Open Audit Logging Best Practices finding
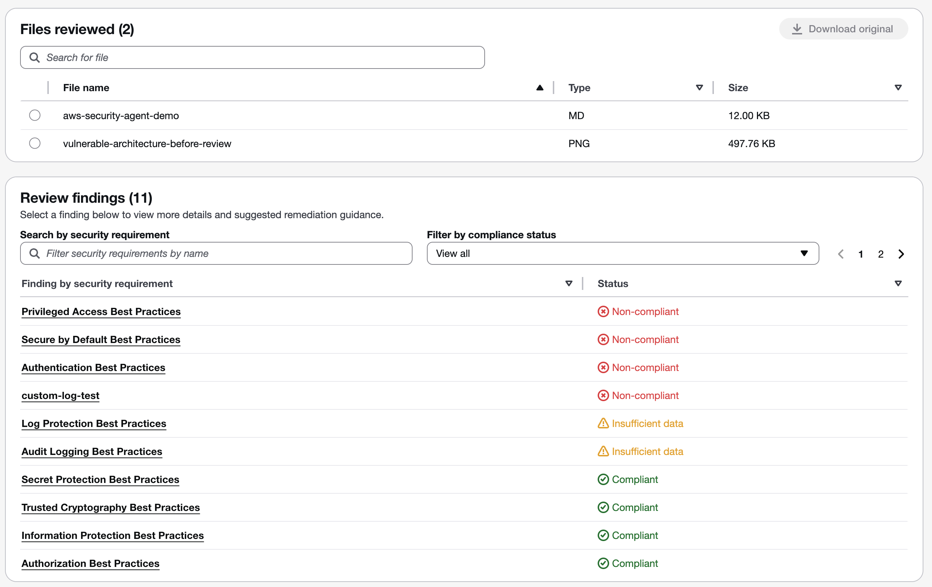This screenshot has width=932, height=587. (92, 451)
